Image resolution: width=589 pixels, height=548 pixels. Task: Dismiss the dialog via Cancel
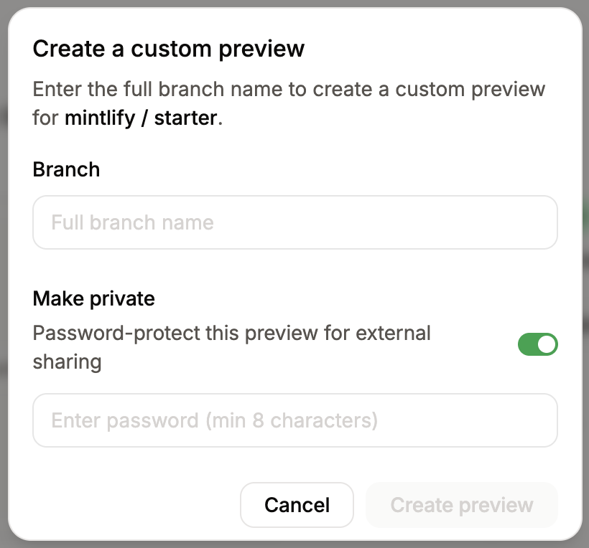[x=297, y=504]
